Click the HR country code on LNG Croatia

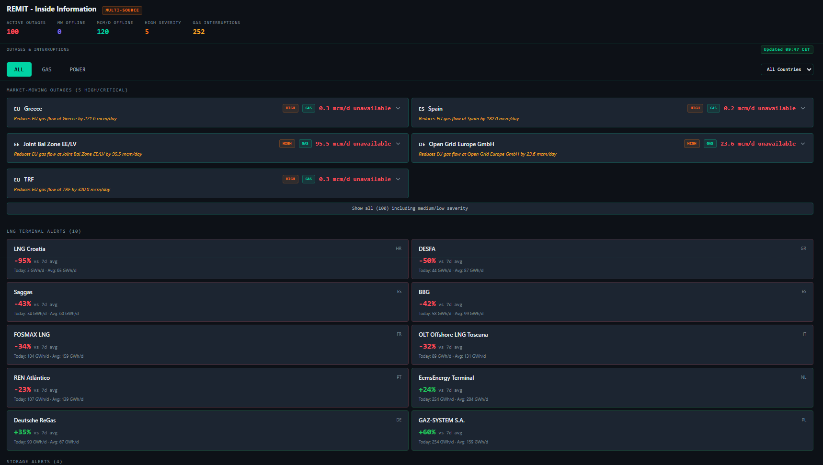[x=399, y=249]
